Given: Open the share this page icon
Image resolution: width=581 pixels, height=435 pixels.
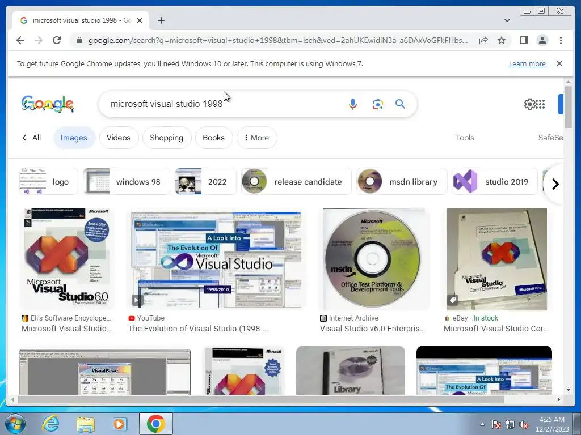Looking at the screenshot, I should 483,40.
